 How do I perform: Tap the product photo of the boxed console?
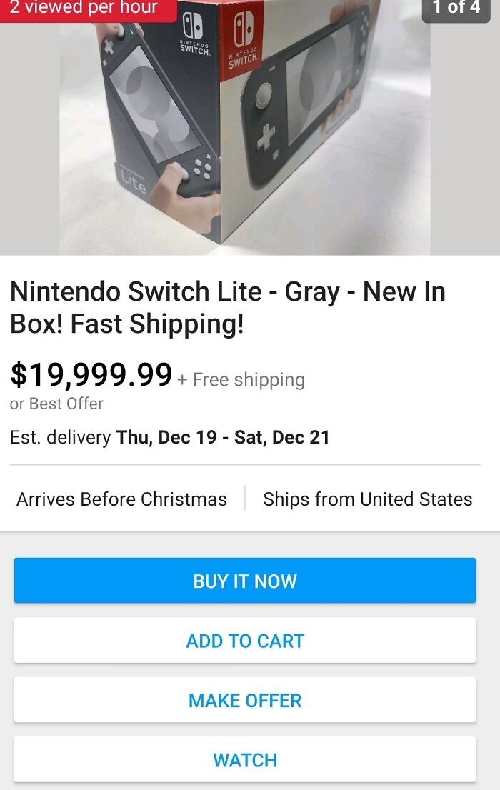point(243,129)
